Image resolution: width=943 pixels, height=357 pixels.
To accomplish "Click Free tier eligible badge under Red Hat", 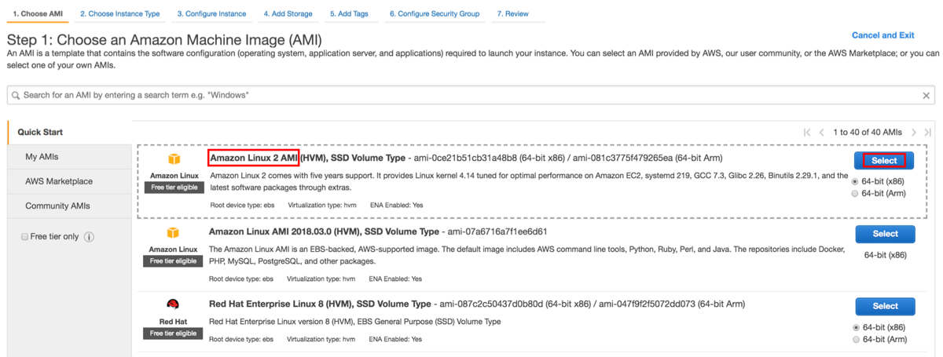I will point(174,333).
